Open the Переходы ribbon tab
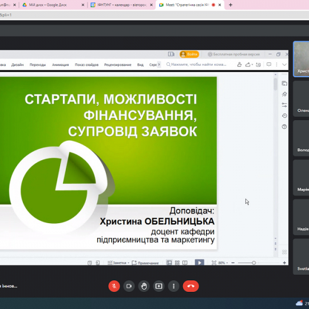Viewport: 309px width, 309px height. [x=38, y=65]
